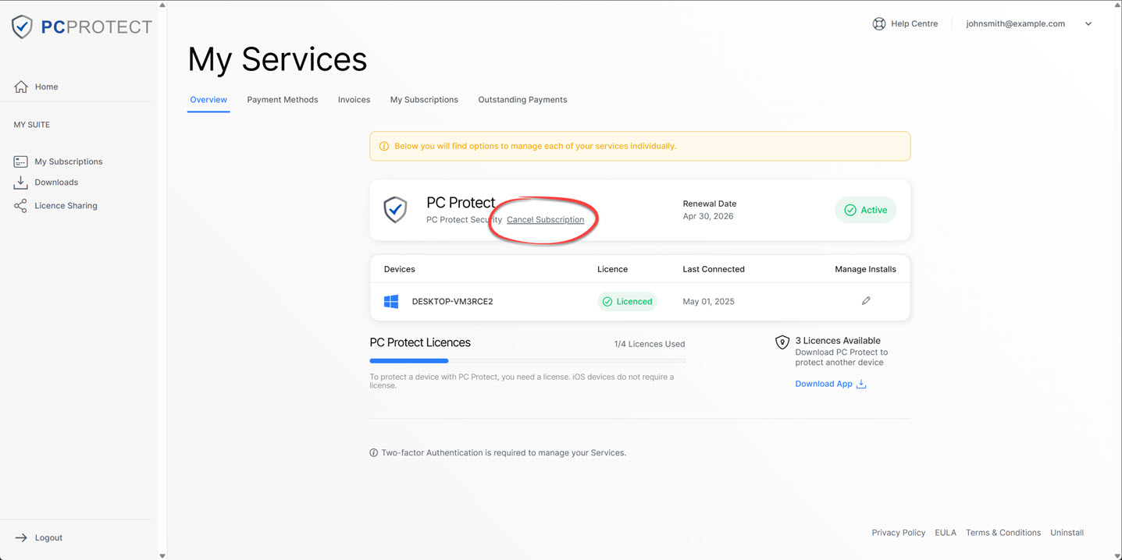Click the info icon in the yellow banner
Screen dimensions: 1122x560
tap(383, 146)
